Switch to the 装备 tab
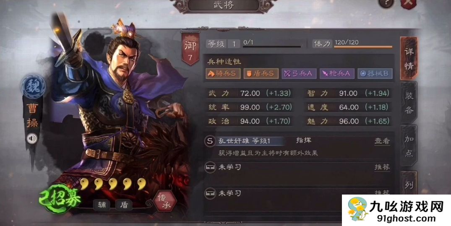The width and height of the screenshot is (451, 226). pyautogui.click(x=409, y=103)
